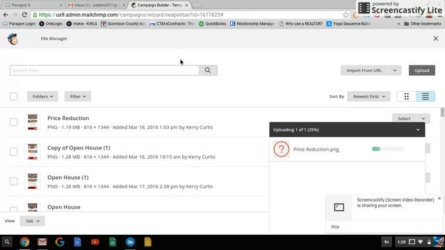Expand the Folders dropdown
The image size is (445, 250).
(x=42, y=97)
